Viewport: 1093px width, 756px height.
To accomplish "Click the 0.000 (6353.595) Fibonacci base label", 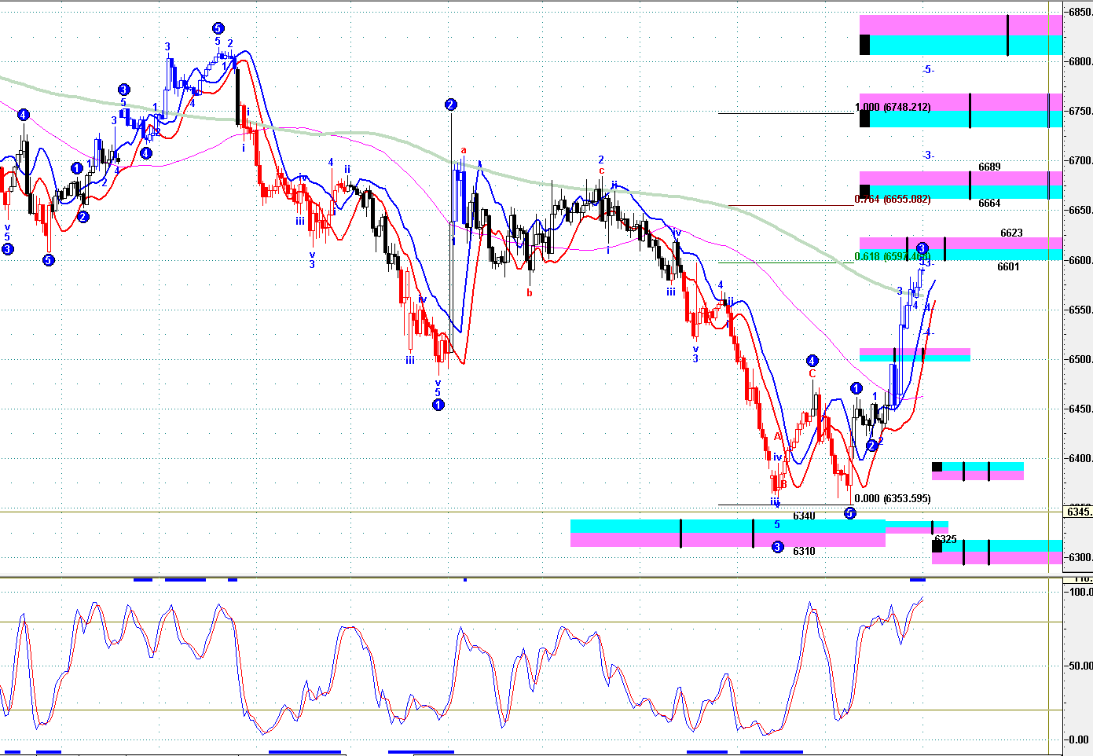I will [893, 498].
